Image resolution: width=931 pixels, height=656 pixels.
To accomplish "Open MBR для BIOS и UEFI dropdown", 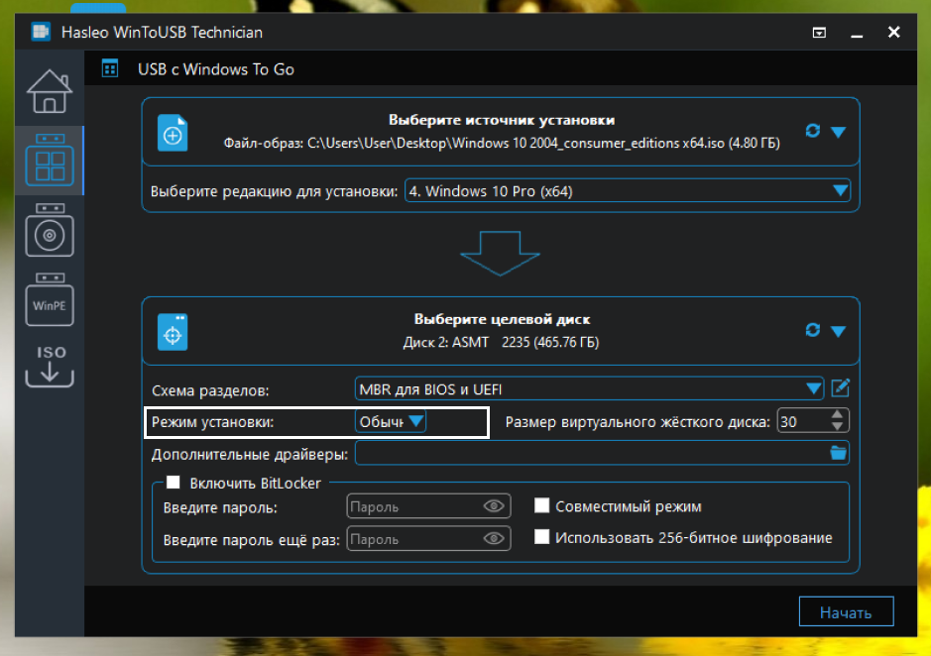I will 589,388.
